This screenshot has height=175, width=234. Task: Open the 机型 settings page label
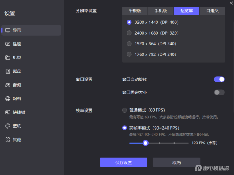tap(17, 58)
